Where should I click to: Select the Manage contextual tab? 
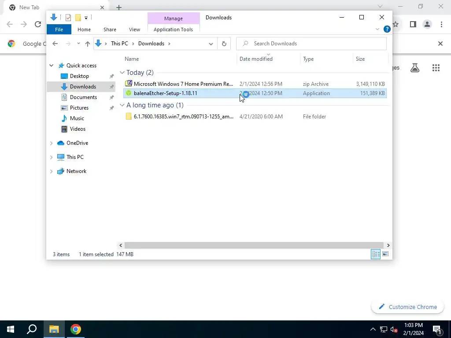[x=174, y=18]
